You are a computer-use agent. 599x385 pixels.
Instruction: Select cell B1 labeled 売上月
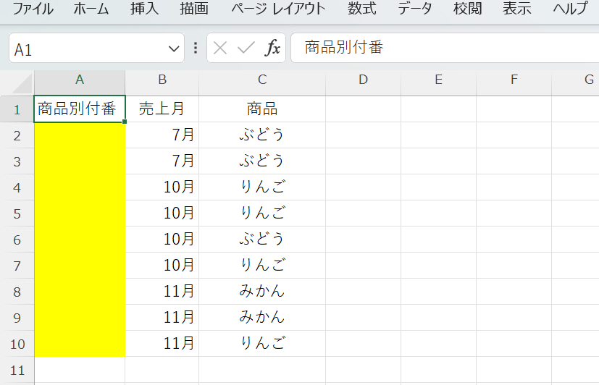tap(162, 109)
